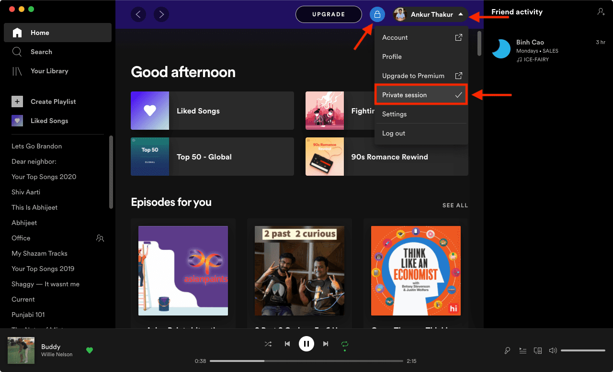Click the add friend icon in Friend activity

601,12
